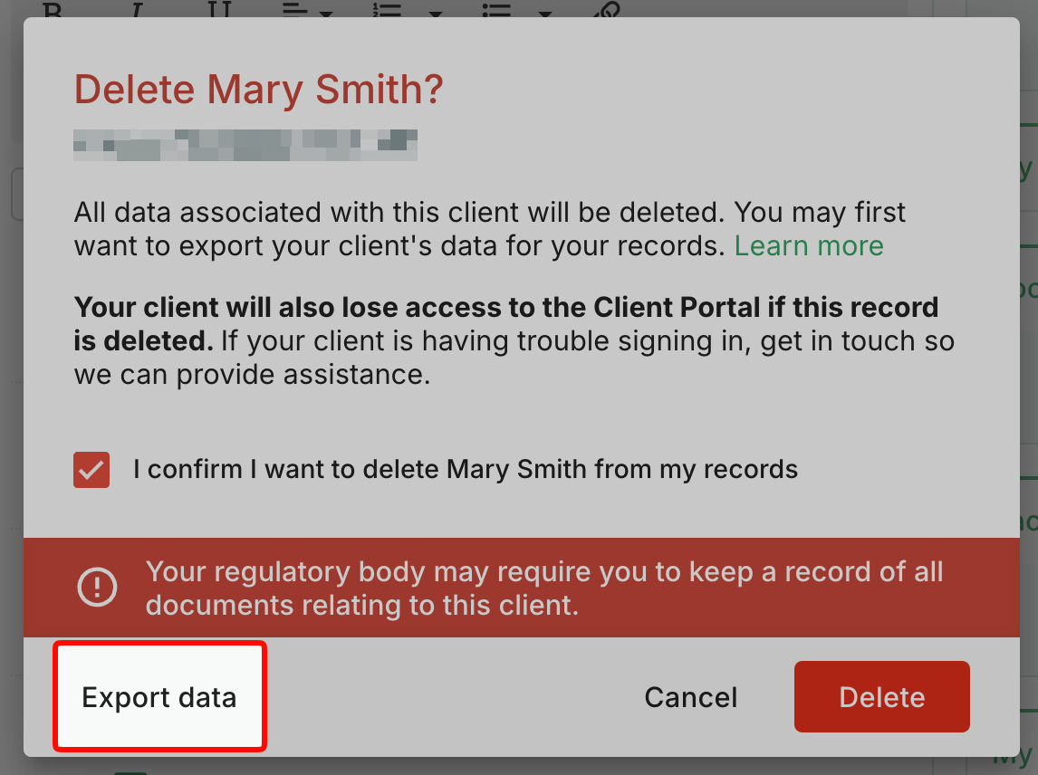Click the red regulatory body warning banner
1038x775 pixels.
pyautogui.click(x=522, y=588)
